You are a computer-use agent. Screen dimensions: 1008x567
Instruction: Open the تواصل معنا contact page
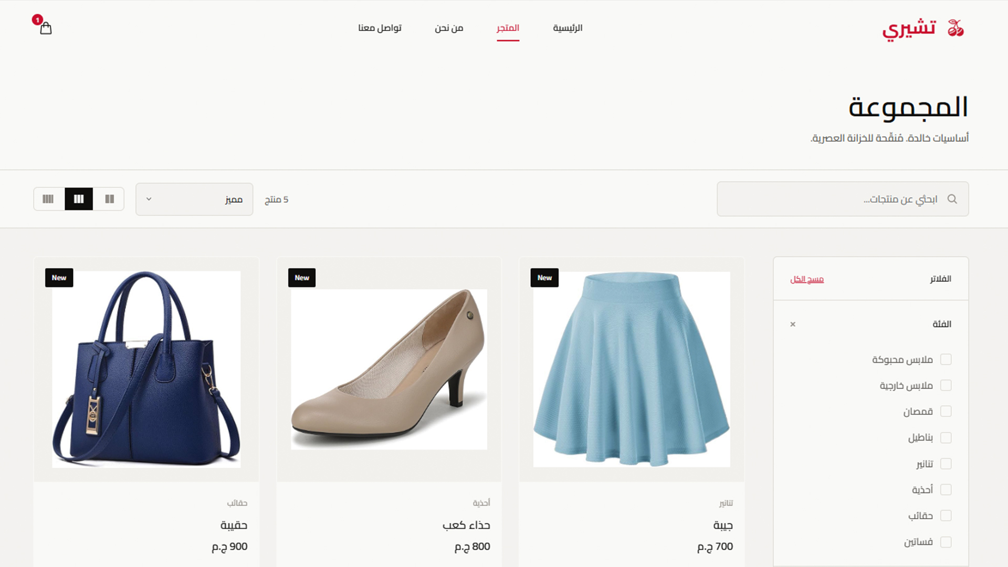[x=380, y=28]
